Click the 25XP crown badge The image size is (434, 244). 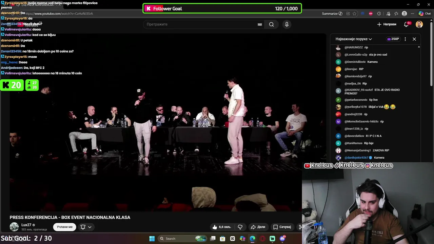point(393,39)
